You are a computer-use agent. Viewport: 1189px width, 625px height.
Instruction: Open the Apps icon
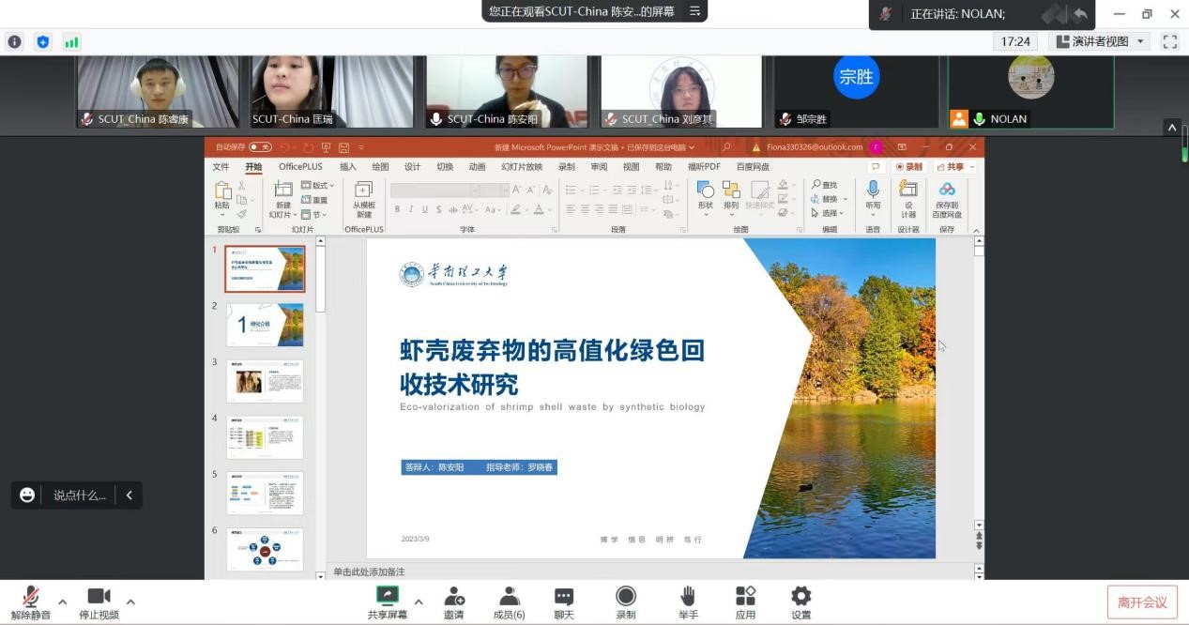click(x=745, y=597)
